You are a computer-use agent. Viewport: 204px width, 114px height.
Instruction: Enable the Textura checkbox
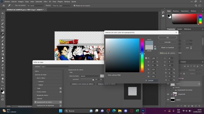[x=37, y=85]
